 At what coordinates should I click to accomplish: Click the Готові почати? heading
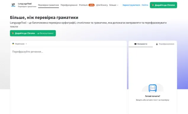click(152, 96)
